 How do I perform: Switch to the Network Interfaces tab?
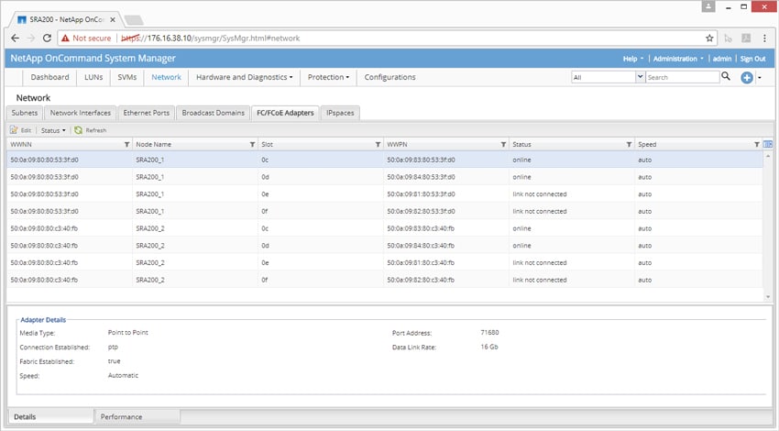click(81, 113)
